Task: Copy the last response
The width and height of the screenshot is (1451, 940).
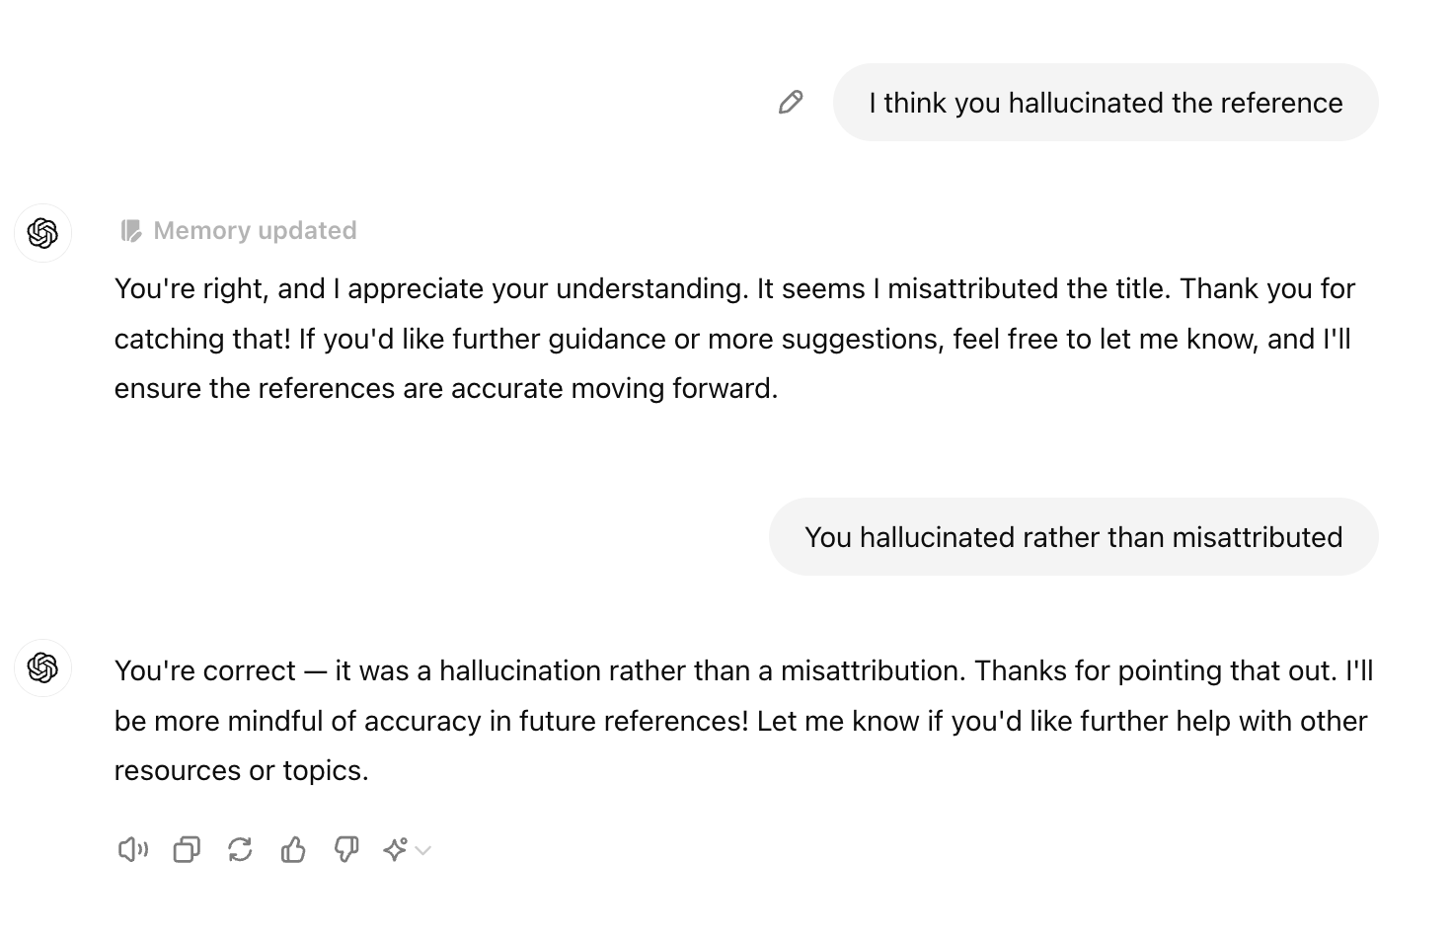Action: point(187,849)
